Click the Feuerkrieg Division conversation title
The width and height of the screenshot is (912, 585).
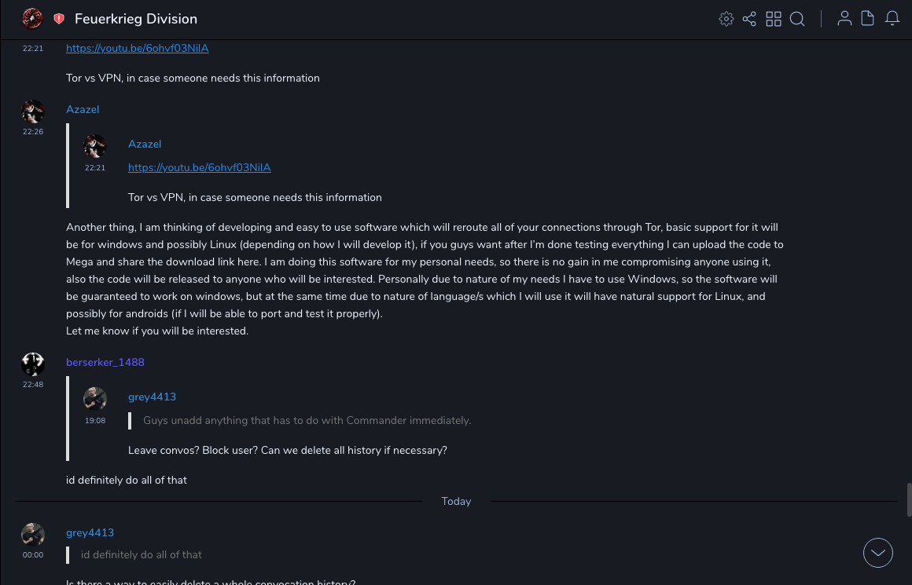(136, 19)
